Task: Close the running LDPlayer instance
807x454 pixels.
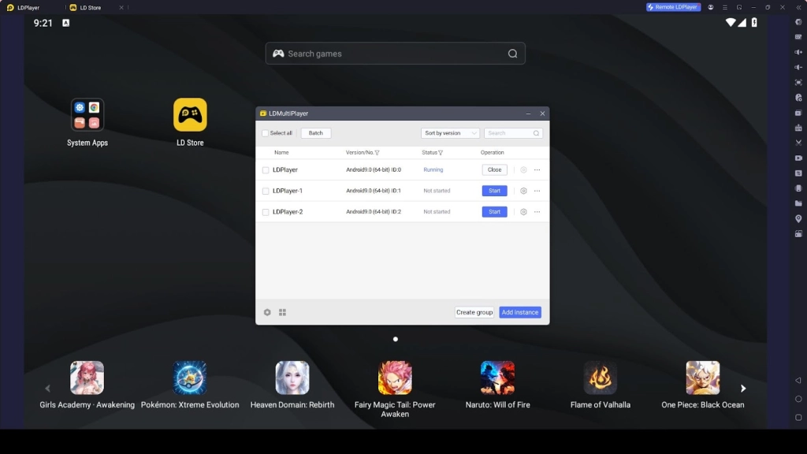Action: [495, 170]
